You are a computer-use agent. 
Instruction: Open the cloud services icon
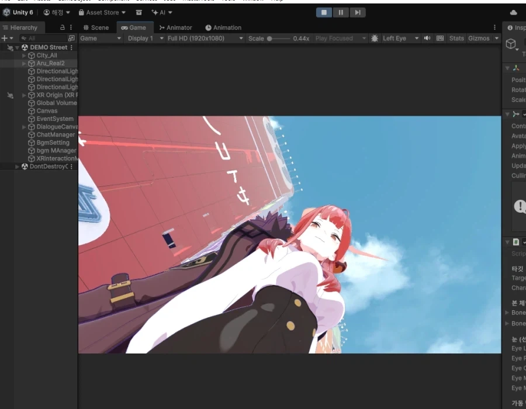(514, 12)
